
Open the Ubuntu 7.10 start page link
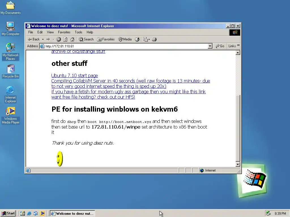(x=74, y=75)
